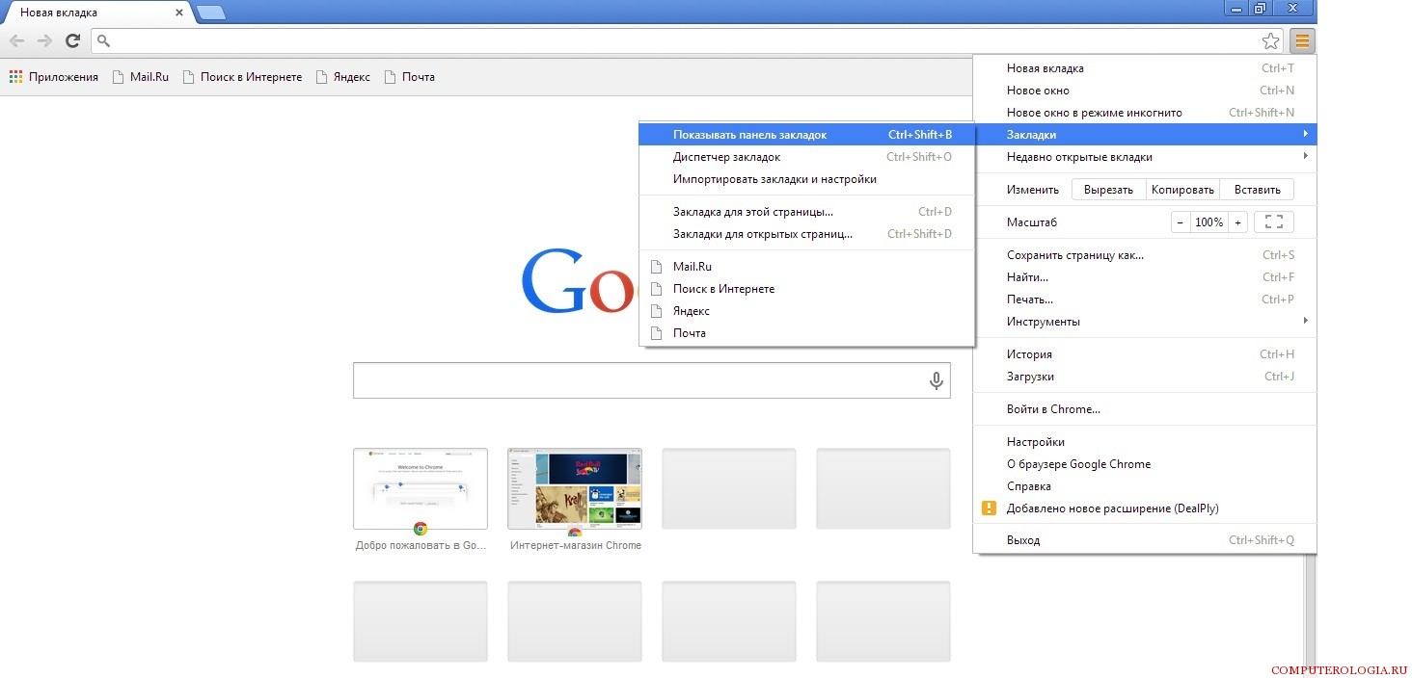Open Почта bookmark in the bookmarks bar
1412x678 pixels.
point(410,77)
